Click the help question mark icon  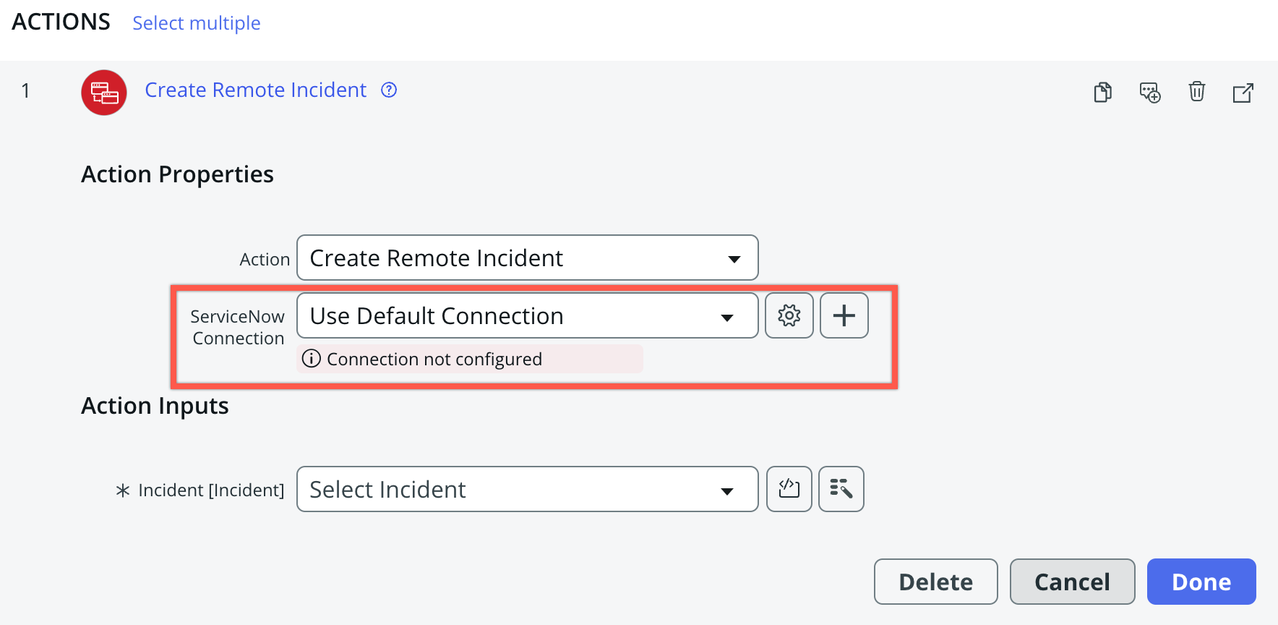(x=389, y=90)
